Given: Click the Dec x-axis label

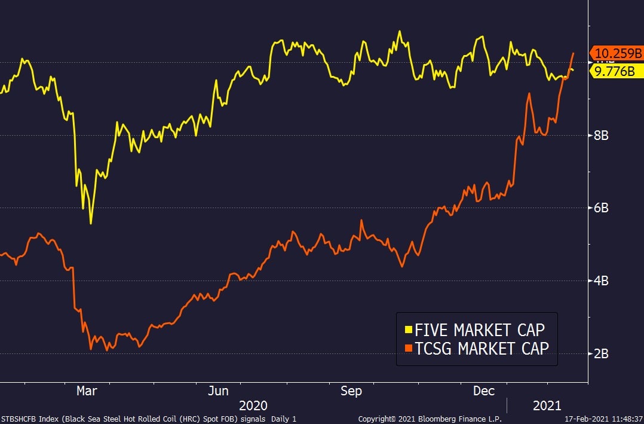Looking at the screenshot, I should click(484, 391).
